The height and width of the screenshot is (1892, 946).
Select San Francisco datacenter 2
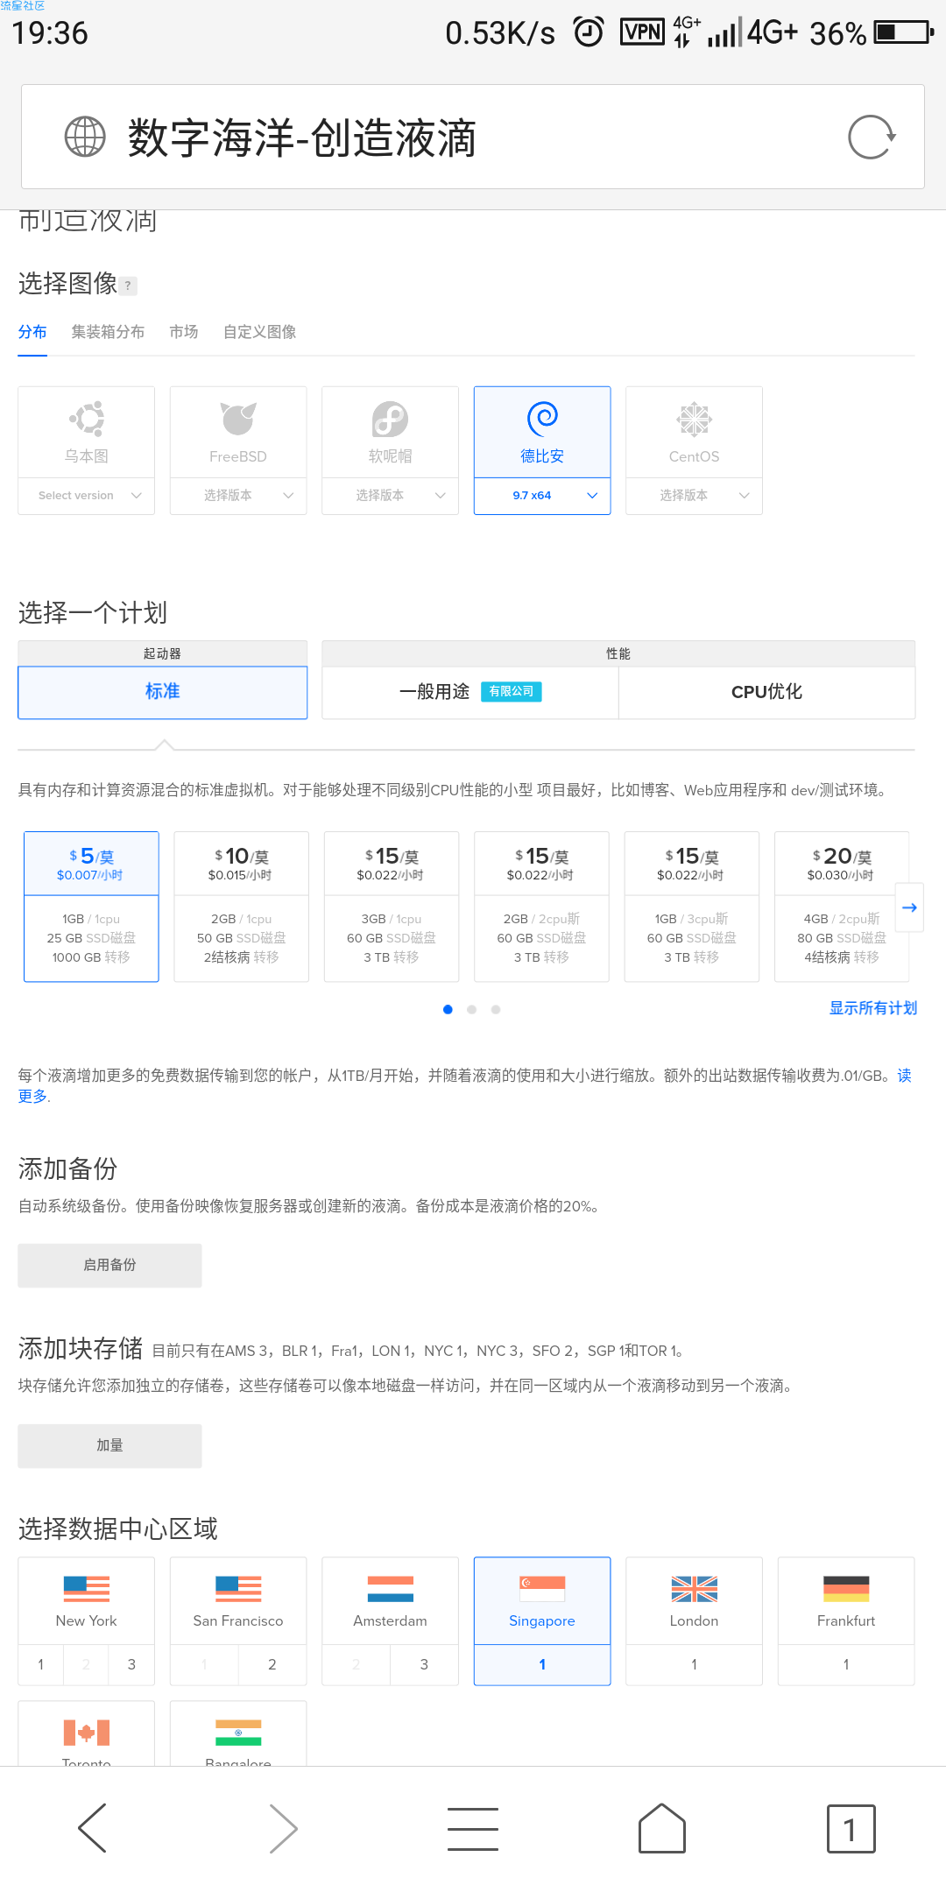coord(272,1664)
